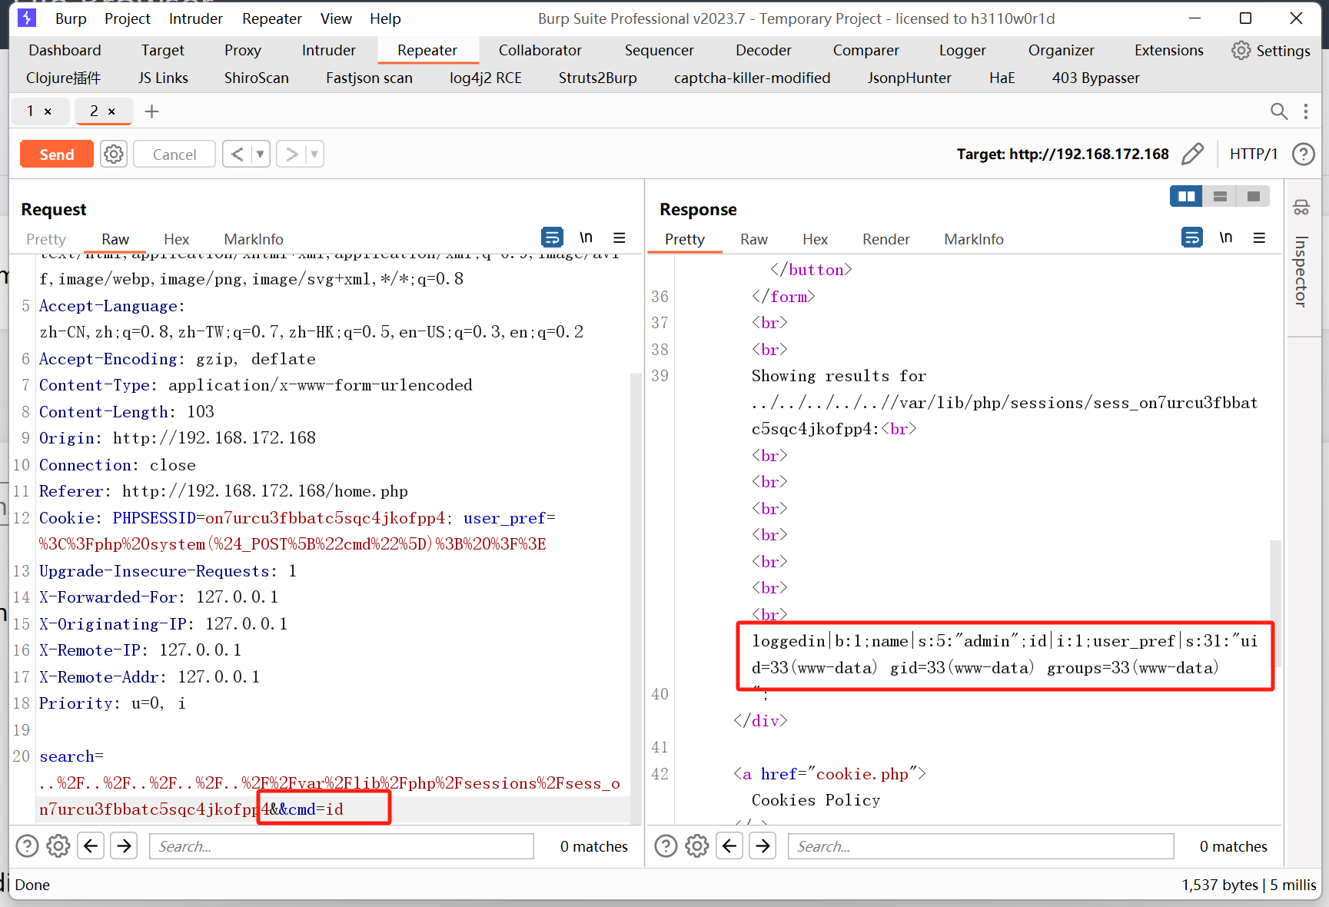Go to the Decoder tab
This screenshot has width=1329, height=907.
[x=763, y=50]
